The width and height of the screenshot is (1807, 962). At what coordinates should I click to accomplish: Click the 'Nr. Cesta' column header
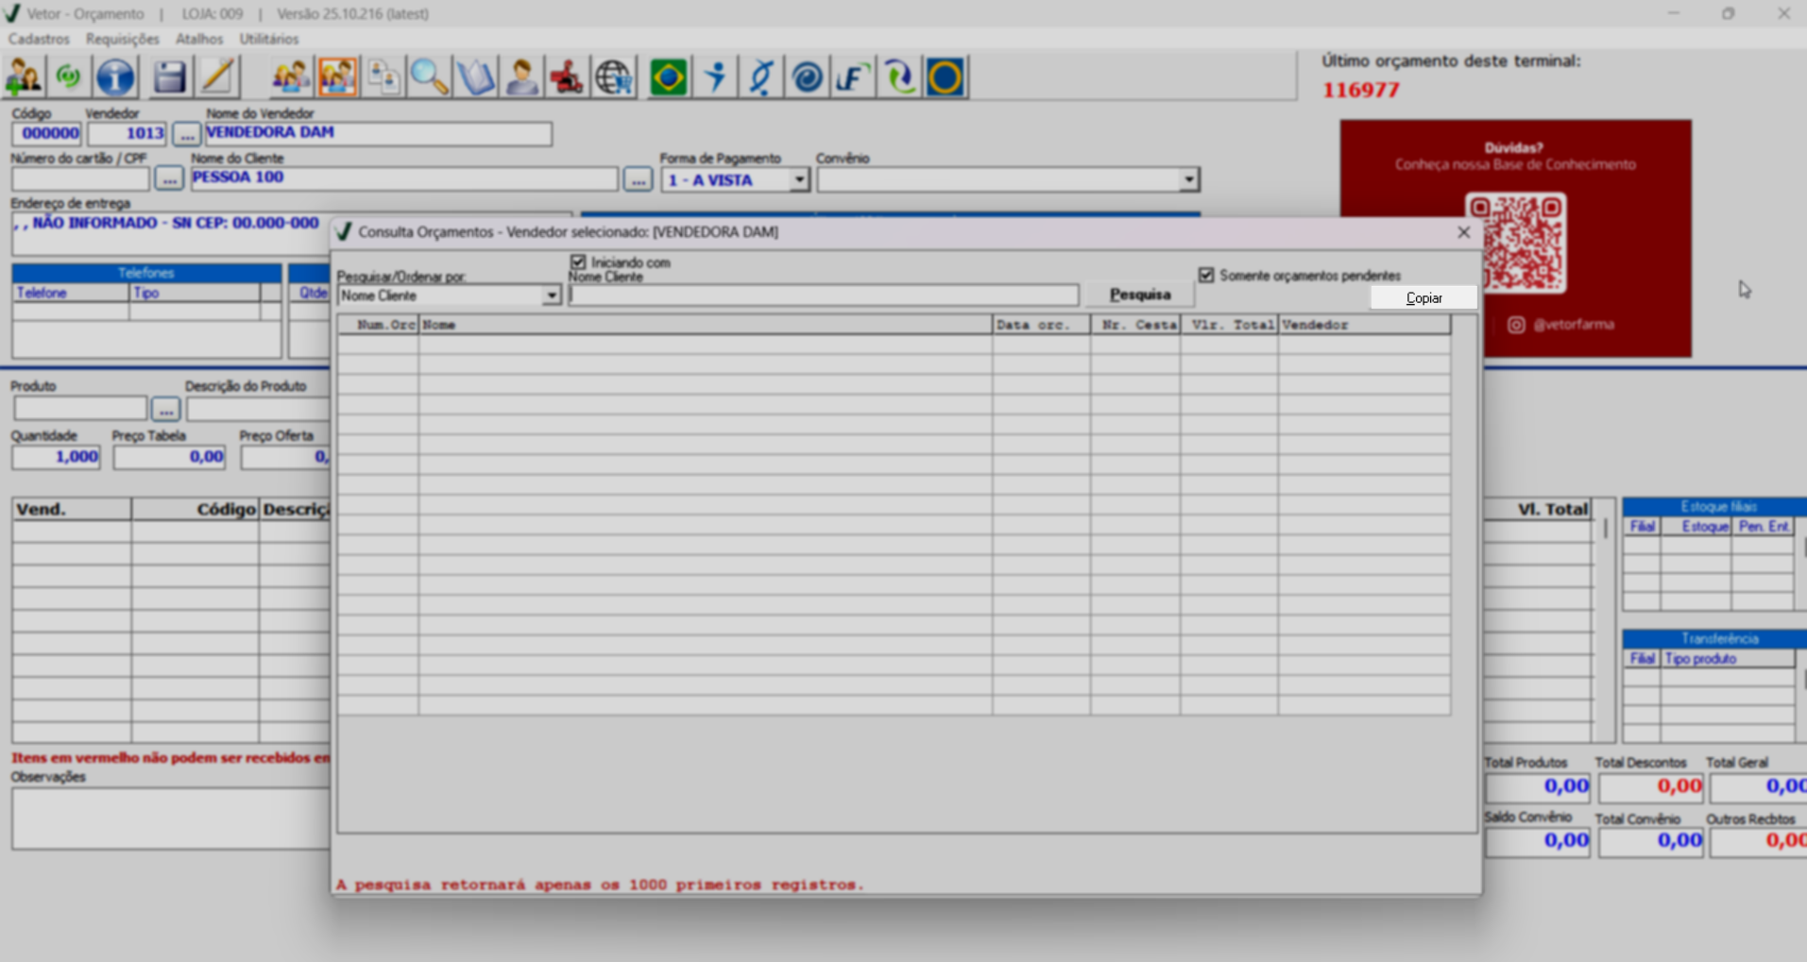pos(1135,325)
